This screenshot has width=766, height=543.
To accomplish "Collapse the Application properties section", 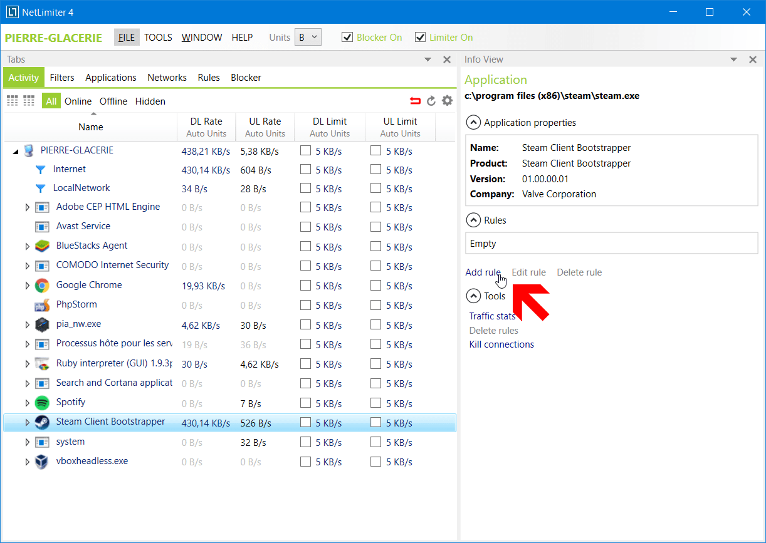I will click(x=474, y=123).
